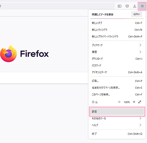The width and height of the screenshot is (147, 143).
Task: Expand the ブックマーク submenu
Action: tap(117, 45)
